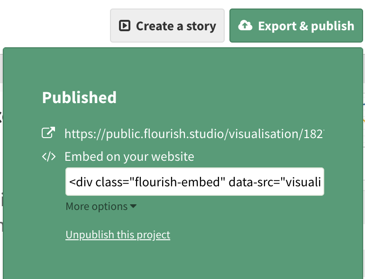
Task: Click the play icon in Create a story
Action: [x=125, y=26]
